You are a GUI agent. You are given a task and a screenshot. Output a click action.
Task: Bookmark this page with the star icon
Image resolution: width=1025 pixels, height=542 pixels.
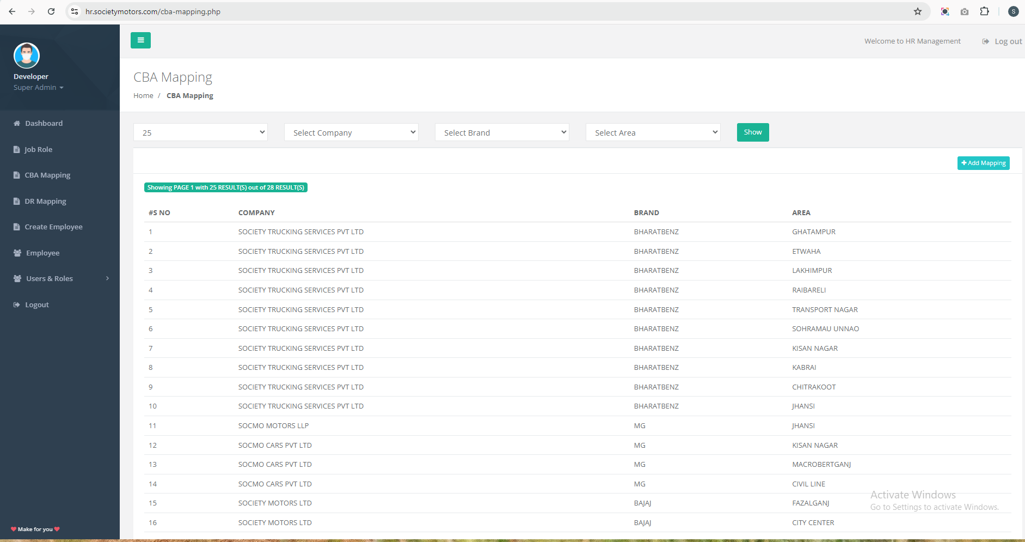point(917,11)
